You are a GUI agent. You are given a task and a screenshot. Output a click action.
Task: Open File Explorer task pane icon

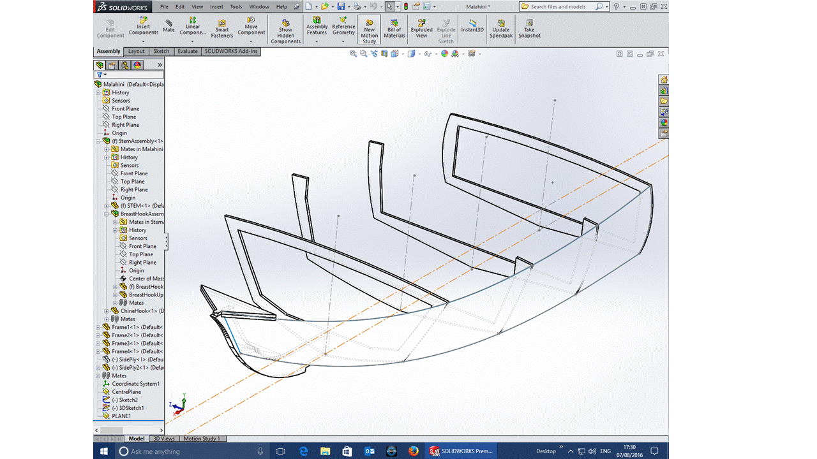click(664, 101)
